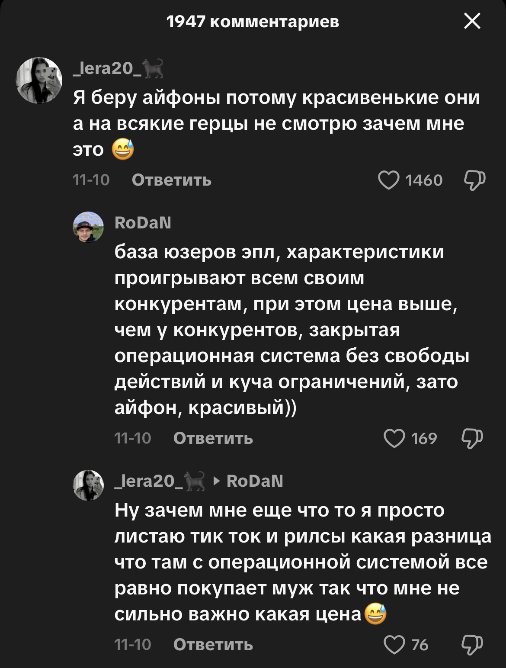Like _lera20_'s top comment about iPhones

(388, 180)
